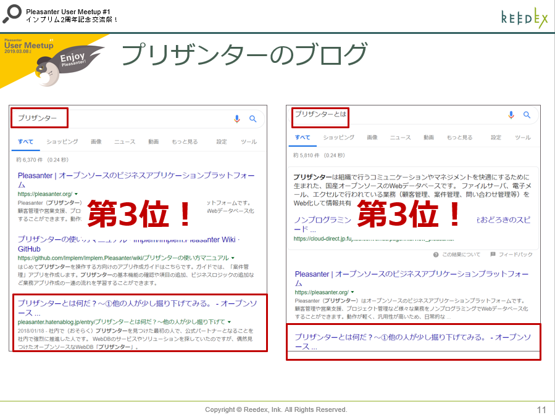
Task: Open the Pleasanter オープンソース result link in left results
Action: click(x=136, y=180)
